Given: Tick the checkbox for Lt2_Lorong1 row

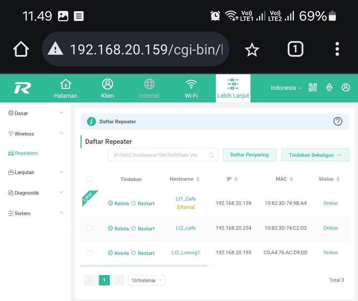Looking at the screenshot, I should pyautogui.click(x=89, y=253).
